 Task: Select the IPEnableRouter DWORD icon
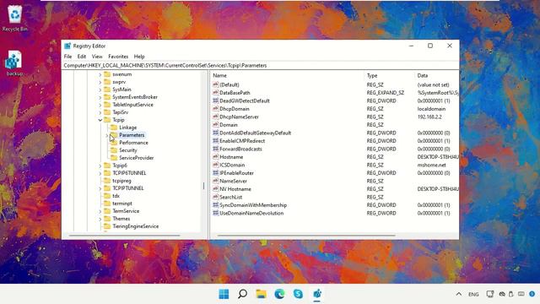point(216,173)
